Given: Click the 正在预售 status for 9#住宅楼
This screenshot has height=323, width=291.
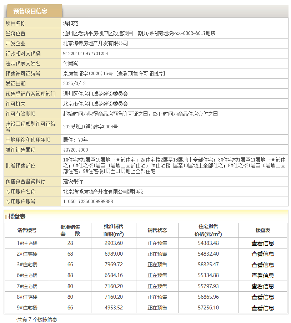Looking at the screenshot, I should [157, 308].
